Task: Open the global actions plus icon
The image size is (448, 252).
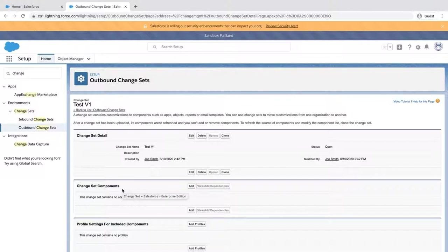Action: coord(399,47)
